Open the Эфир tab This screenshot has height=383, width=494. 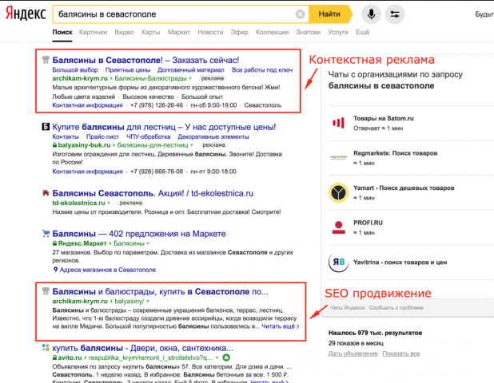point(239,32)
